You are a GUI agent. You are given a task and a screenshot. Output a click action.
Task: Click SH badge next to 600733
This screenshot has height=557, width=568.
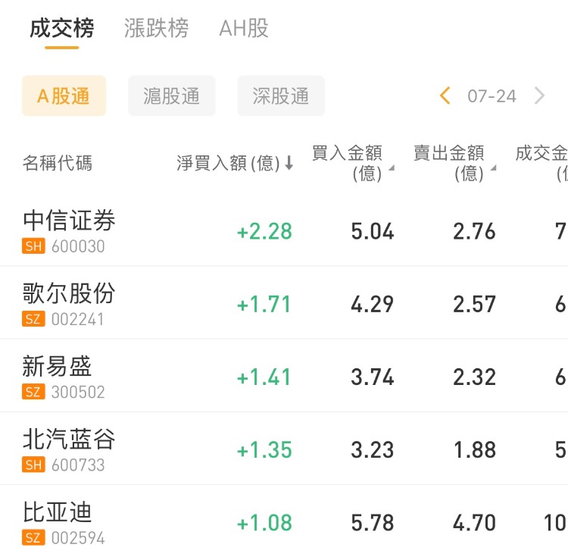[34, 465]
